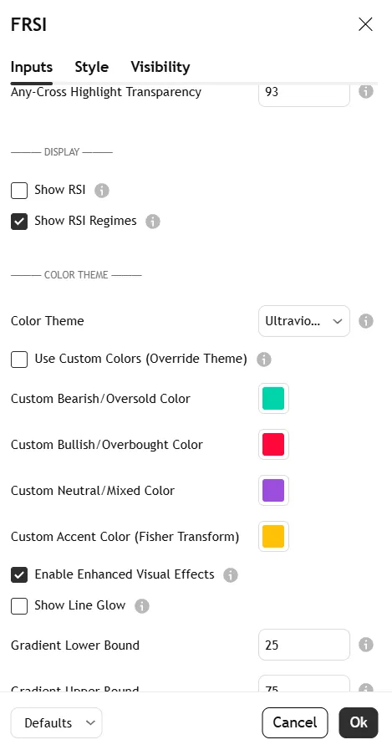Click info icon next to Show Line Glow
Viewport: 392px width, 750px height.
(x=142, y=606)
